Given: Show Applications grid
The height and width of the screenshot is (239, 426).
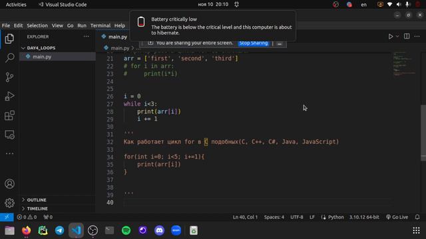Looking at the screenshot, I should coord(416,230).
